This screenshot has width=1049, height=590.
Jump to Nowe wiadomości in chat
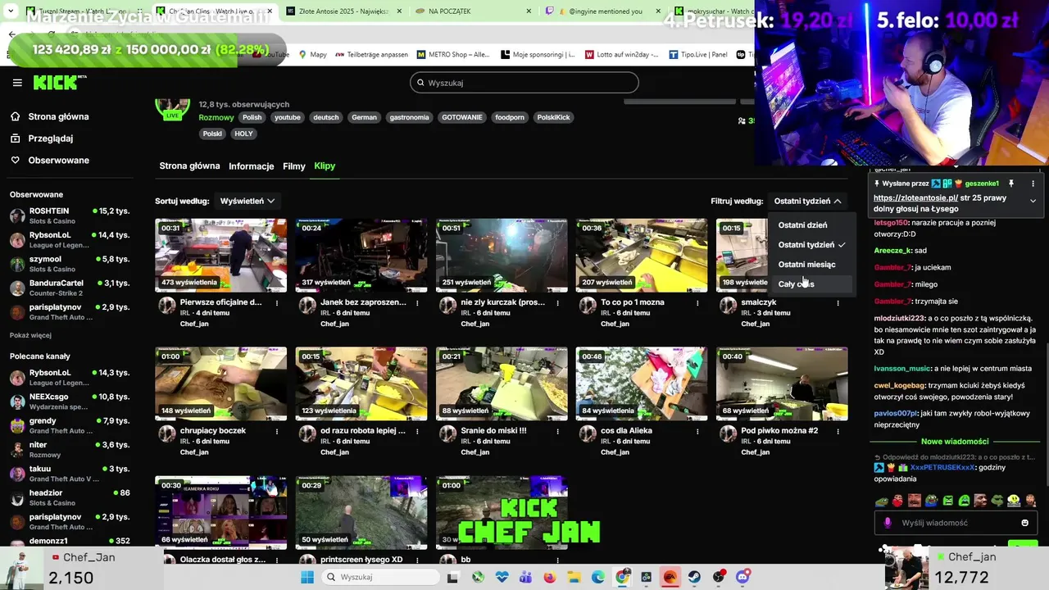(x=955, y=442)
